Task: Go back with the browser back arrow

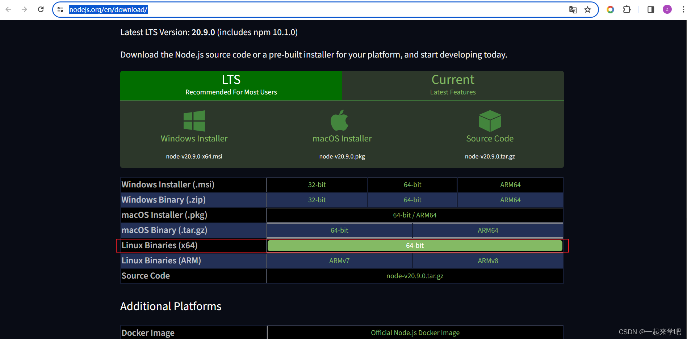Action: [x=8, y=9]
